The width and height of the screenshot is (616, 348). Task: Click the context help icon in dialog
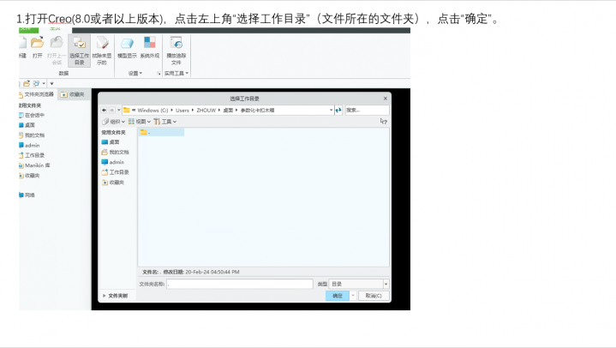pyautogui.click(x=384, y=122)
